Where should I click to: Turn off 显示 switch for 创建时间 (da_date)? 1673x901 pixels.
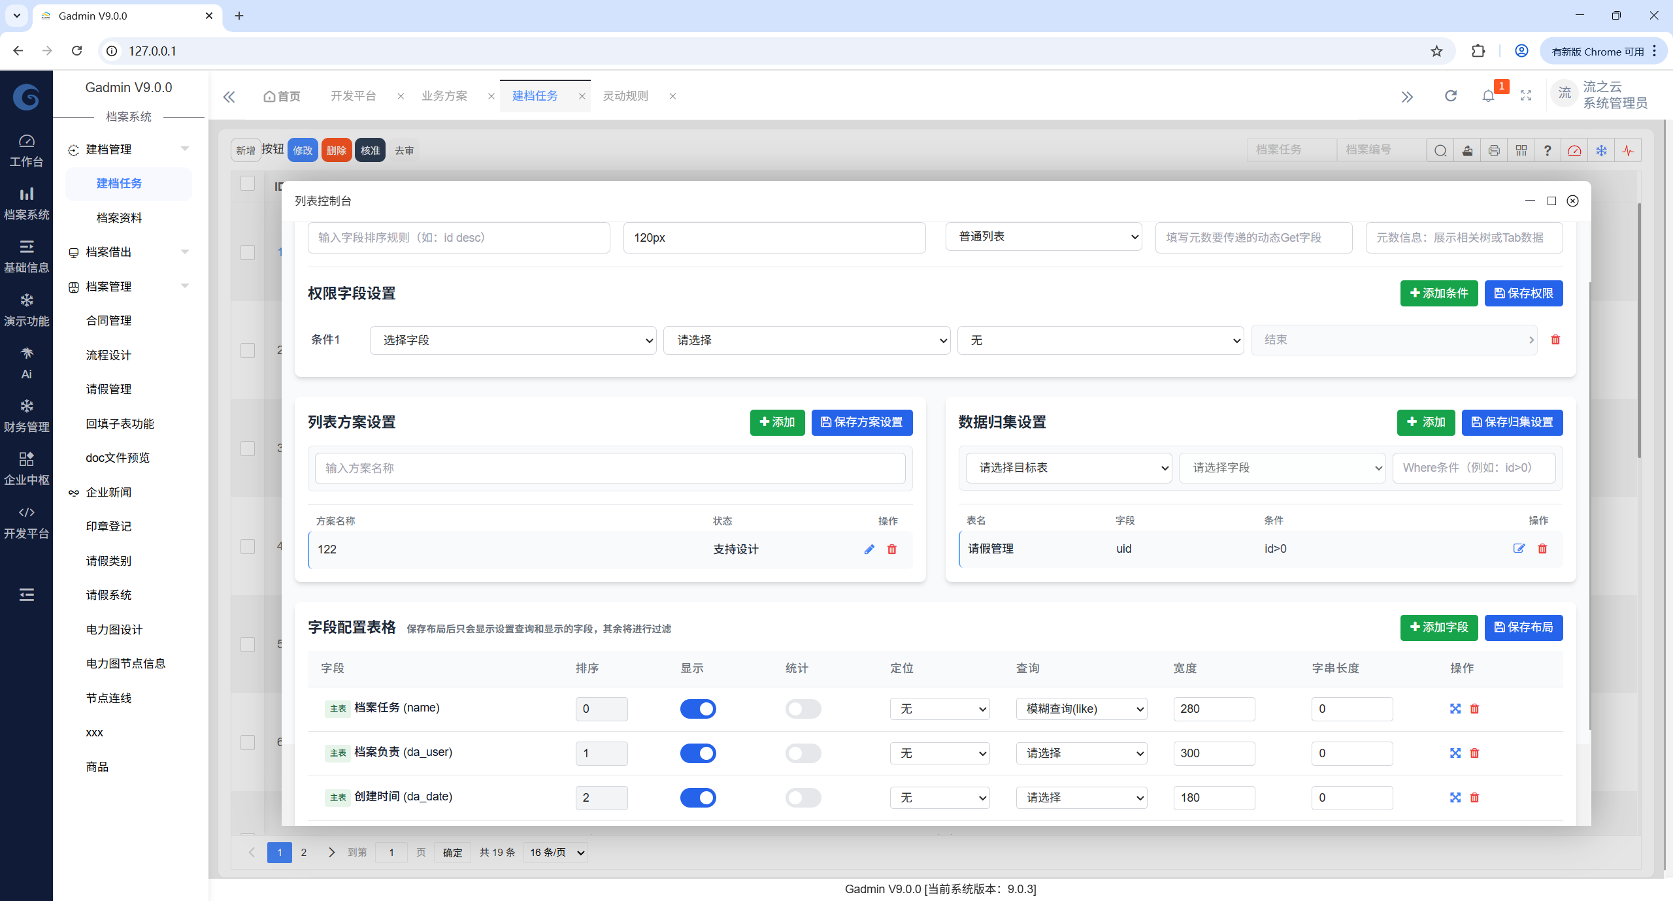click(697, 798)
